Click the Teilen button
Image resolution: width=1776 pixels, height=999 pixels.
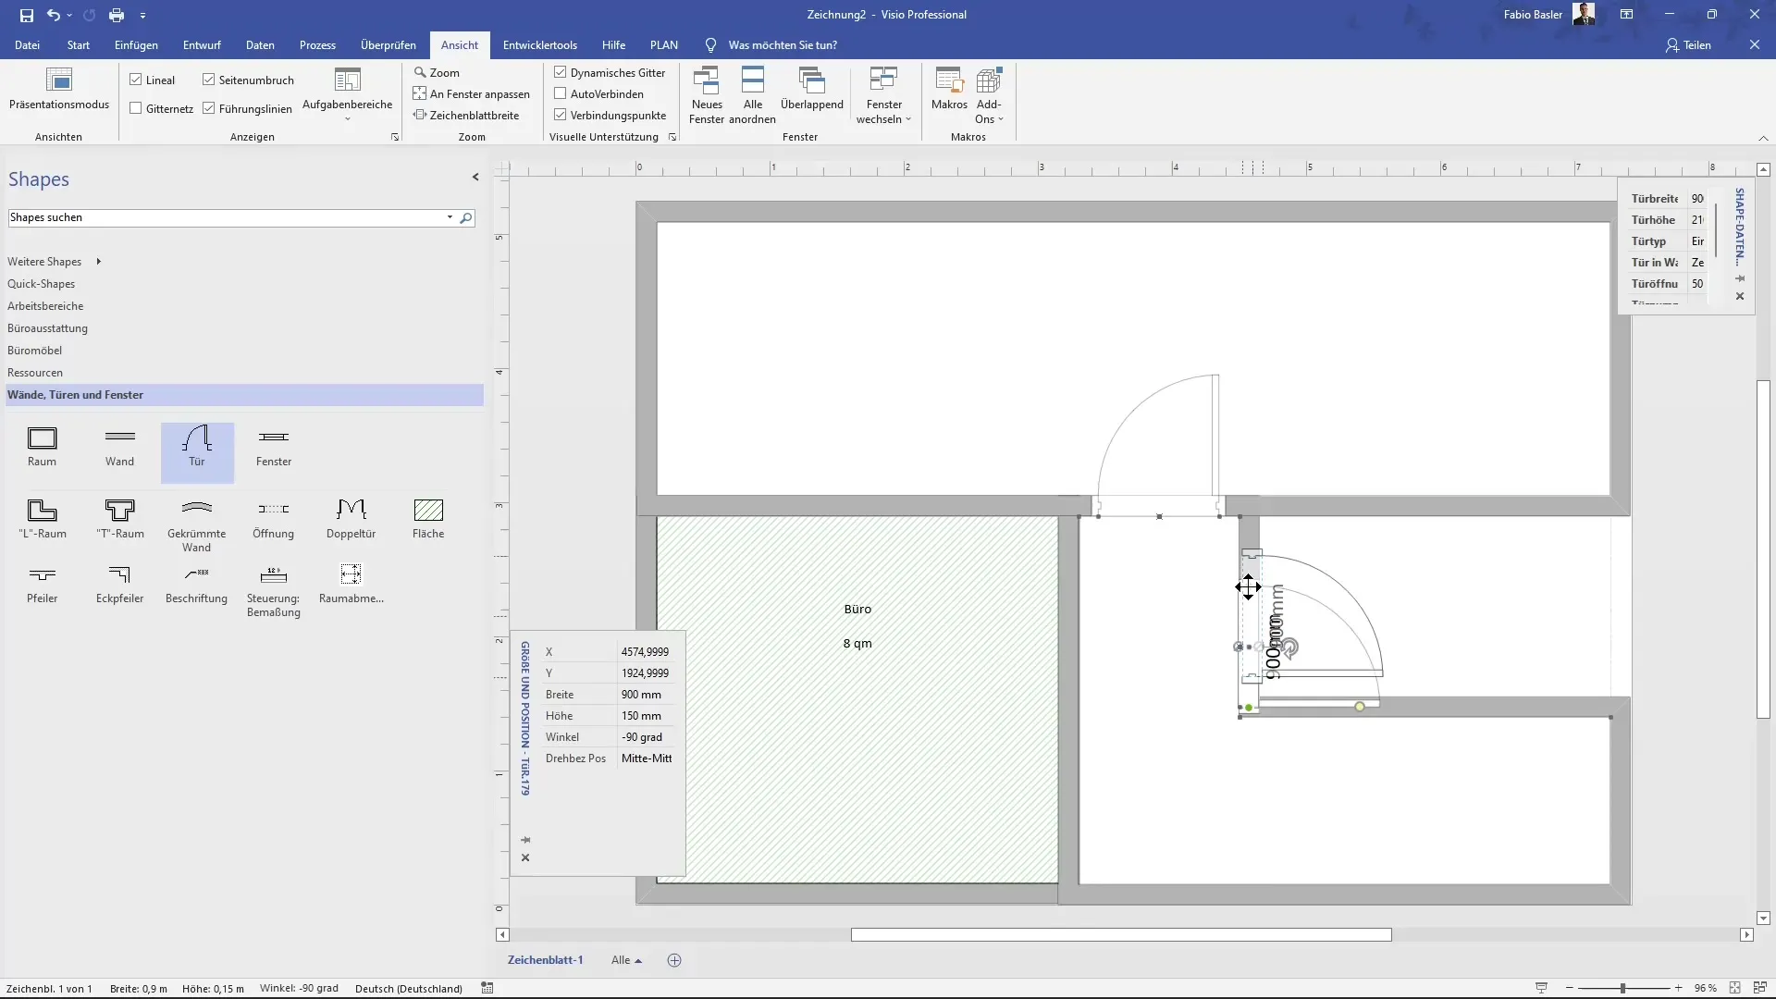[x=1689, y=44]
